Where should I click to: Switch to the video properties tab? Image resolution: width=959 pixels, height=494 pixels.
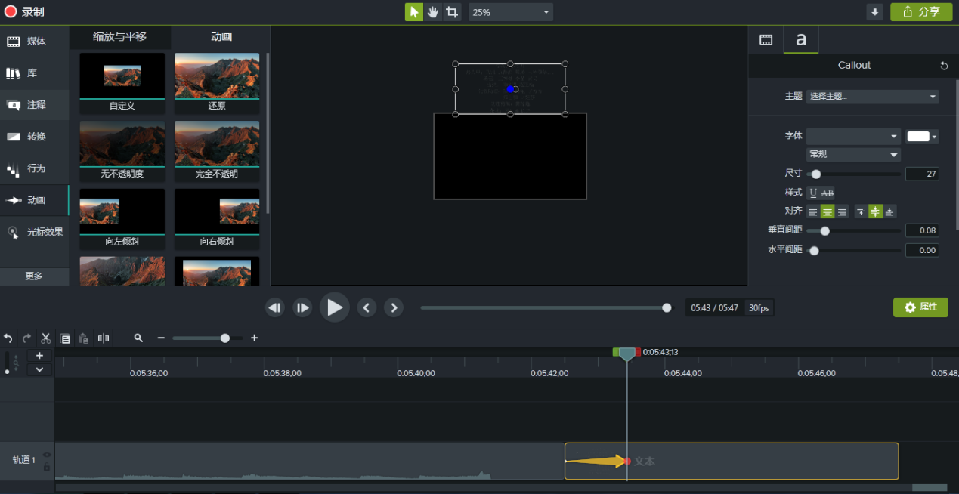pyautogui.click(x=766, y=39)
